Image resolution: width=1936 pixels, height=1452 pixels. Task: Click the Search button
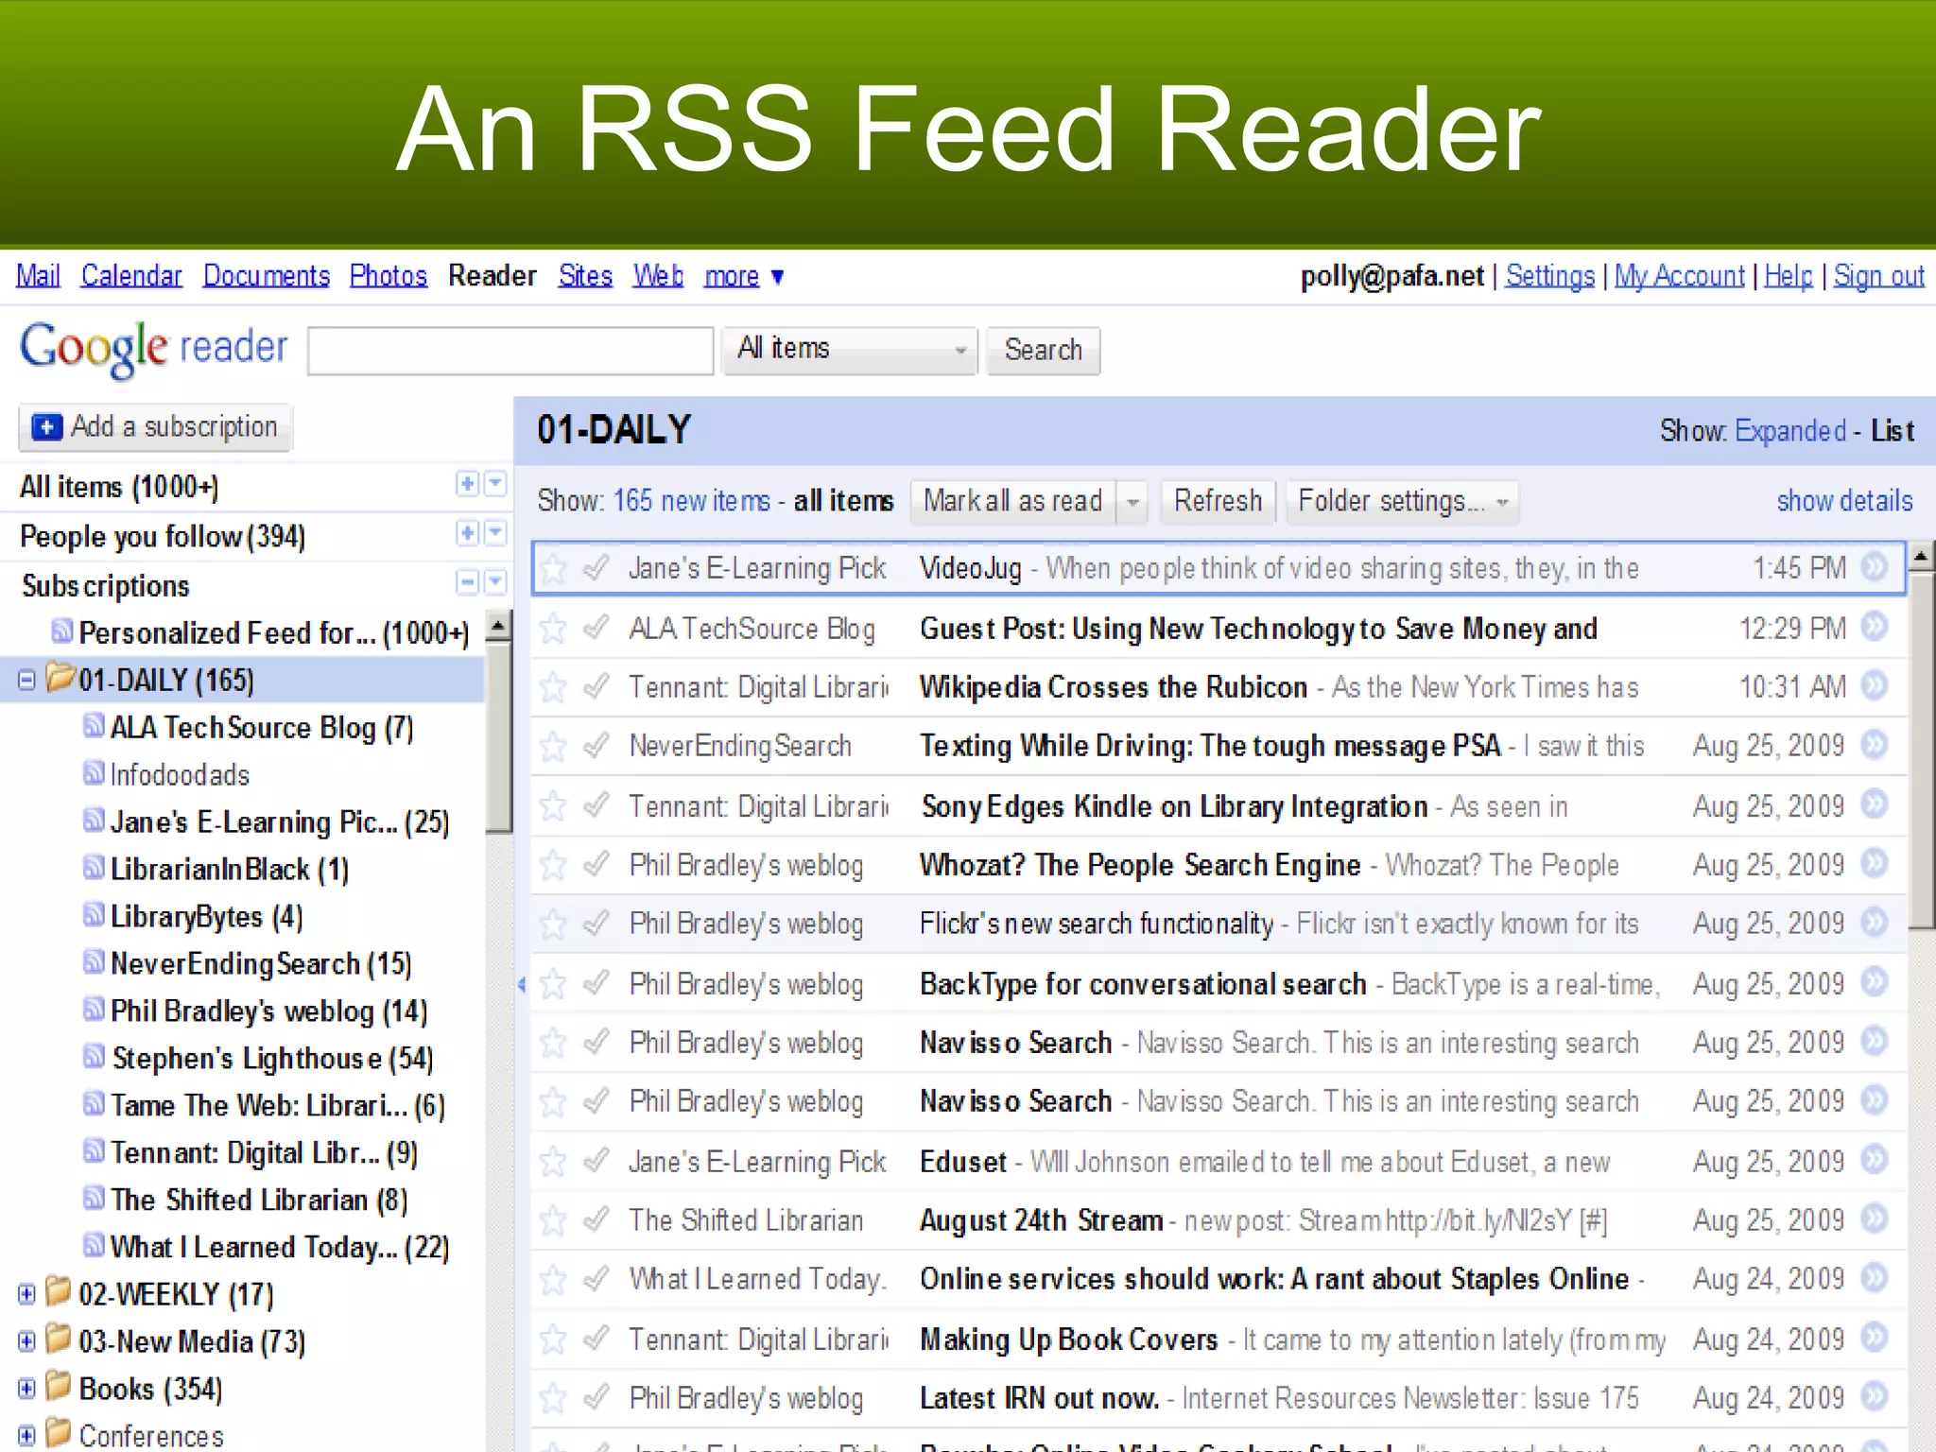coord(1043,351)
